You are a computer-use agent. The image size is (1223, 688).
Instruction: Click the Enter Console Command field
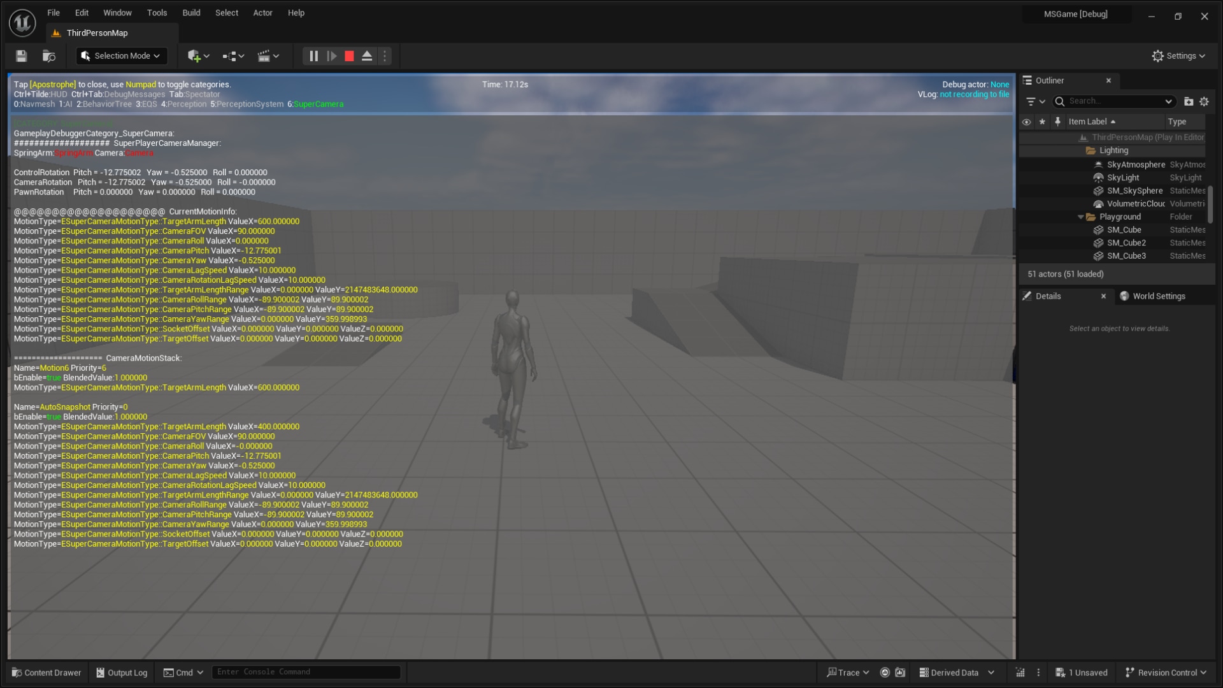[306, 671]
